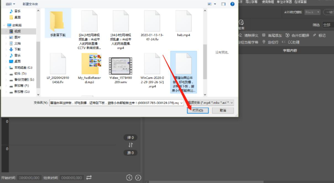Expand the 软件 (D:) chevron
334x183 pixels.
(6, 74)
